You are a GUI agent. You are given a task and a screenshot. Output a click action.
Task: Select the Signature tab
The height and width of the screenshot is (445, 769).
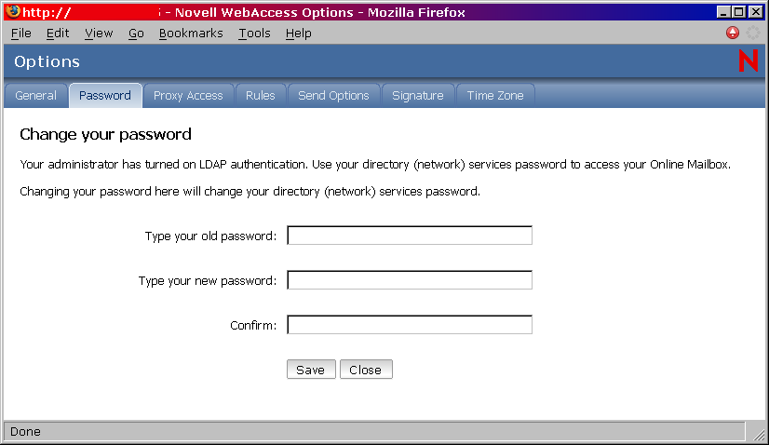pos(418,96)
